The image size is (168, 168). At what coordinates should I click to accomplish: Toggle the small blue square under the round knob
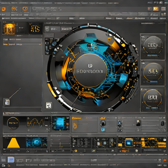[103, 130]
